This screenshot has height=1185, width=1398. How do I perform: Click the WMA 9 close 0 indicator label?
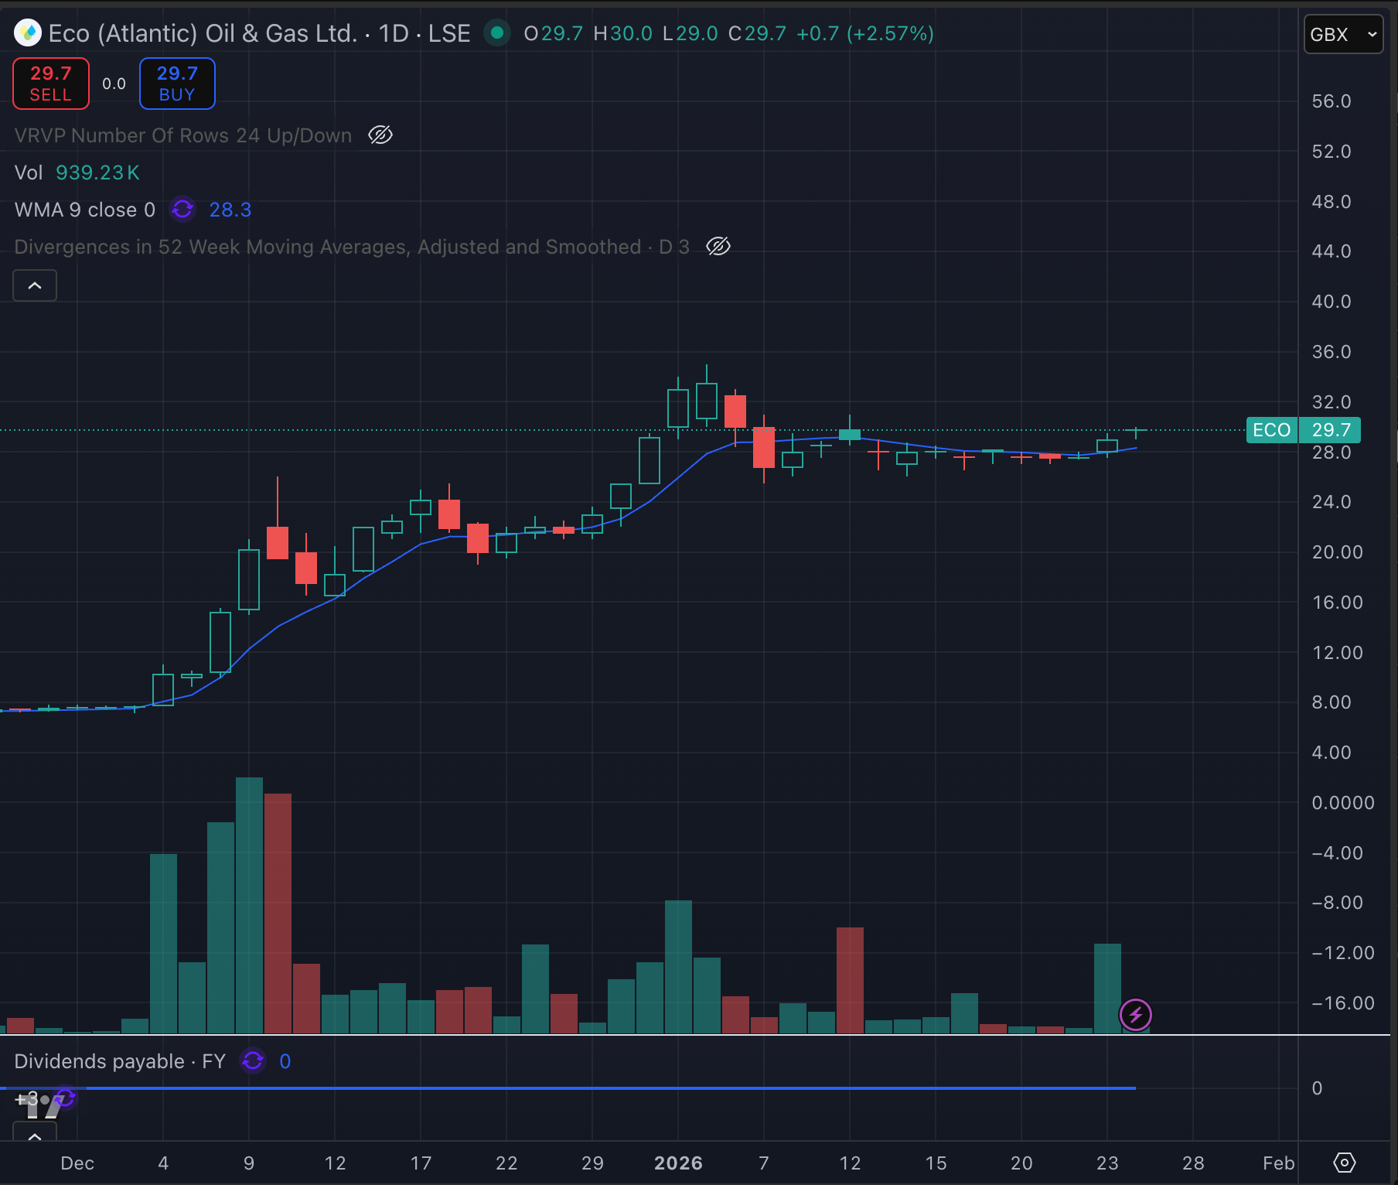click(x=85, y=210)
